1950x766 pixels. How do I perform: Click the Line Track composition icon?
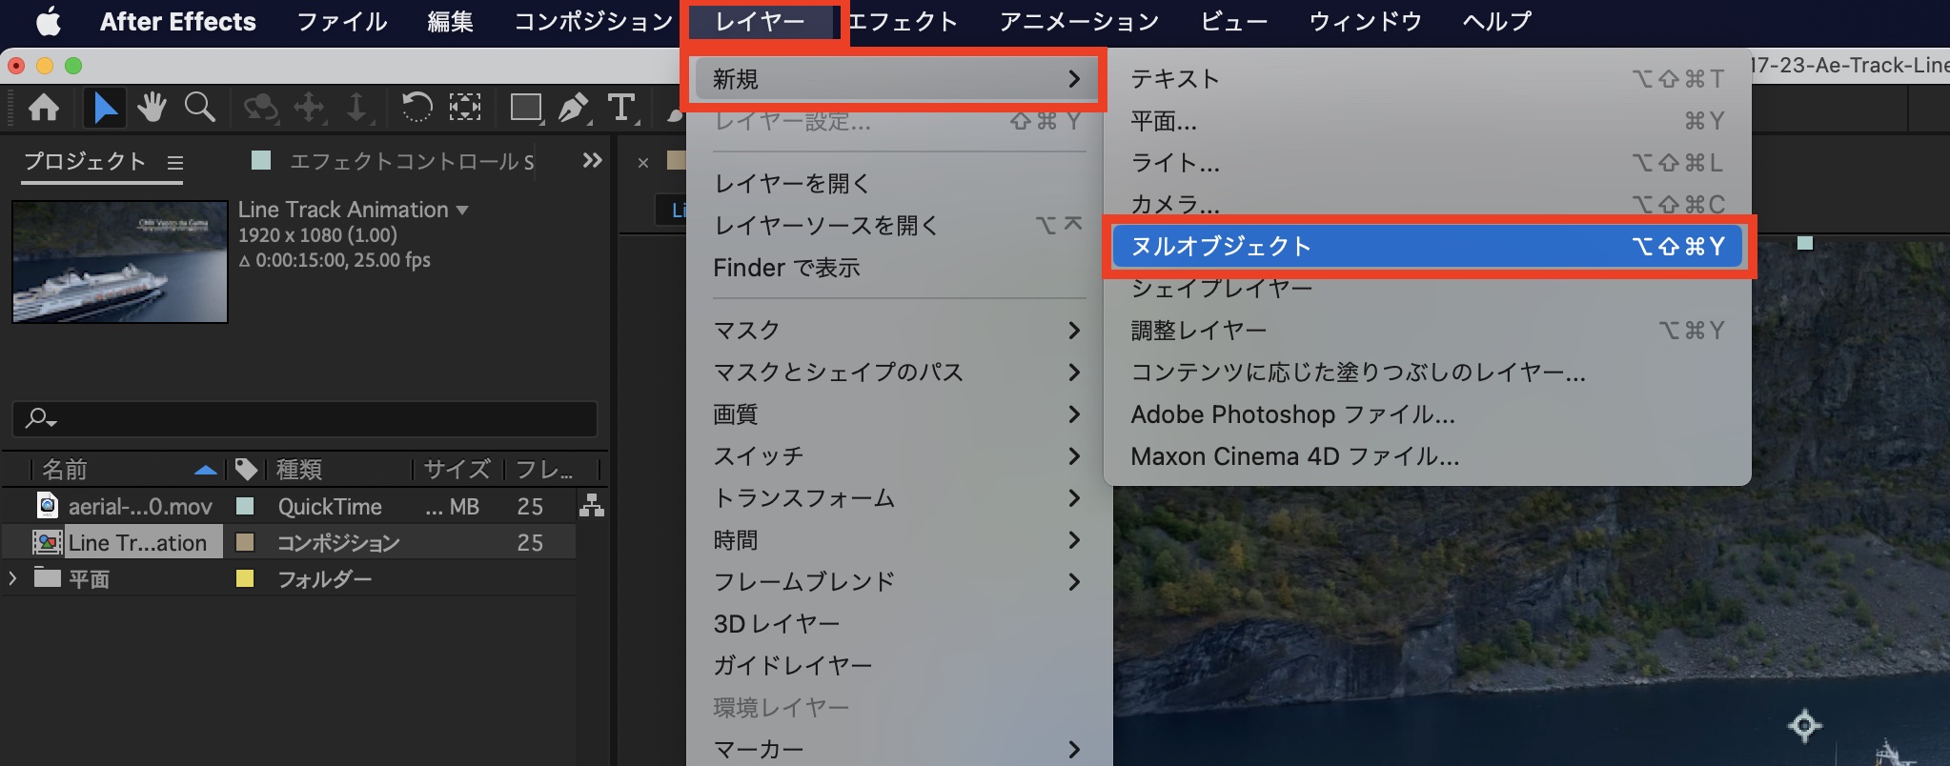[47, 542]
